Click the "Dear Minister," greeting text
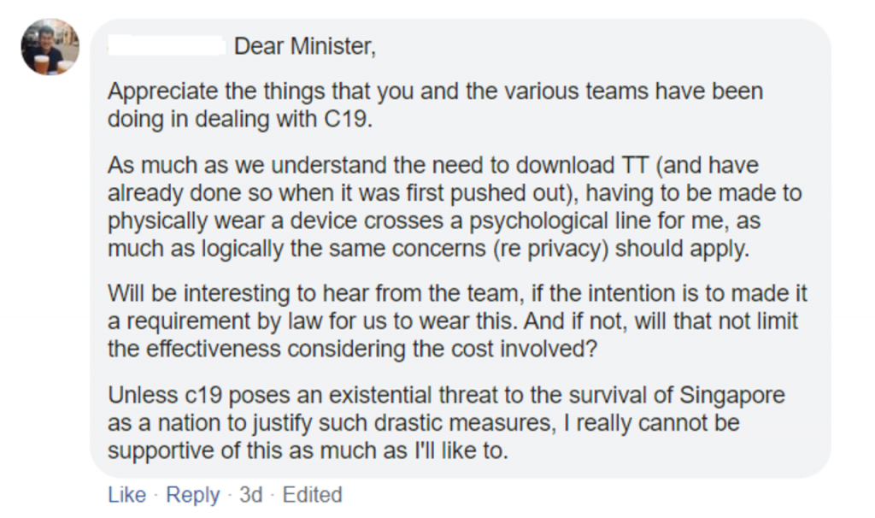The height and width of the screenshot is (518, 875). [304, 46]
